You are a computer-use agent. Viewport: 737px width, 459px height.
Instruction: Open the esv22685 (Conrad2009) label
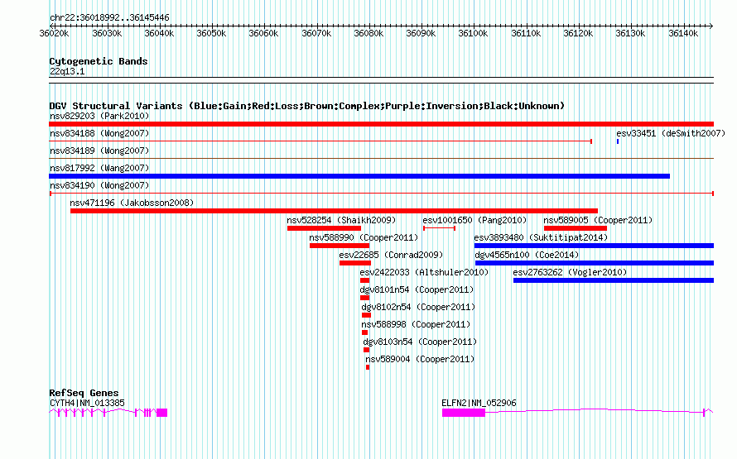pyautogui.click(x=391, y=255)
